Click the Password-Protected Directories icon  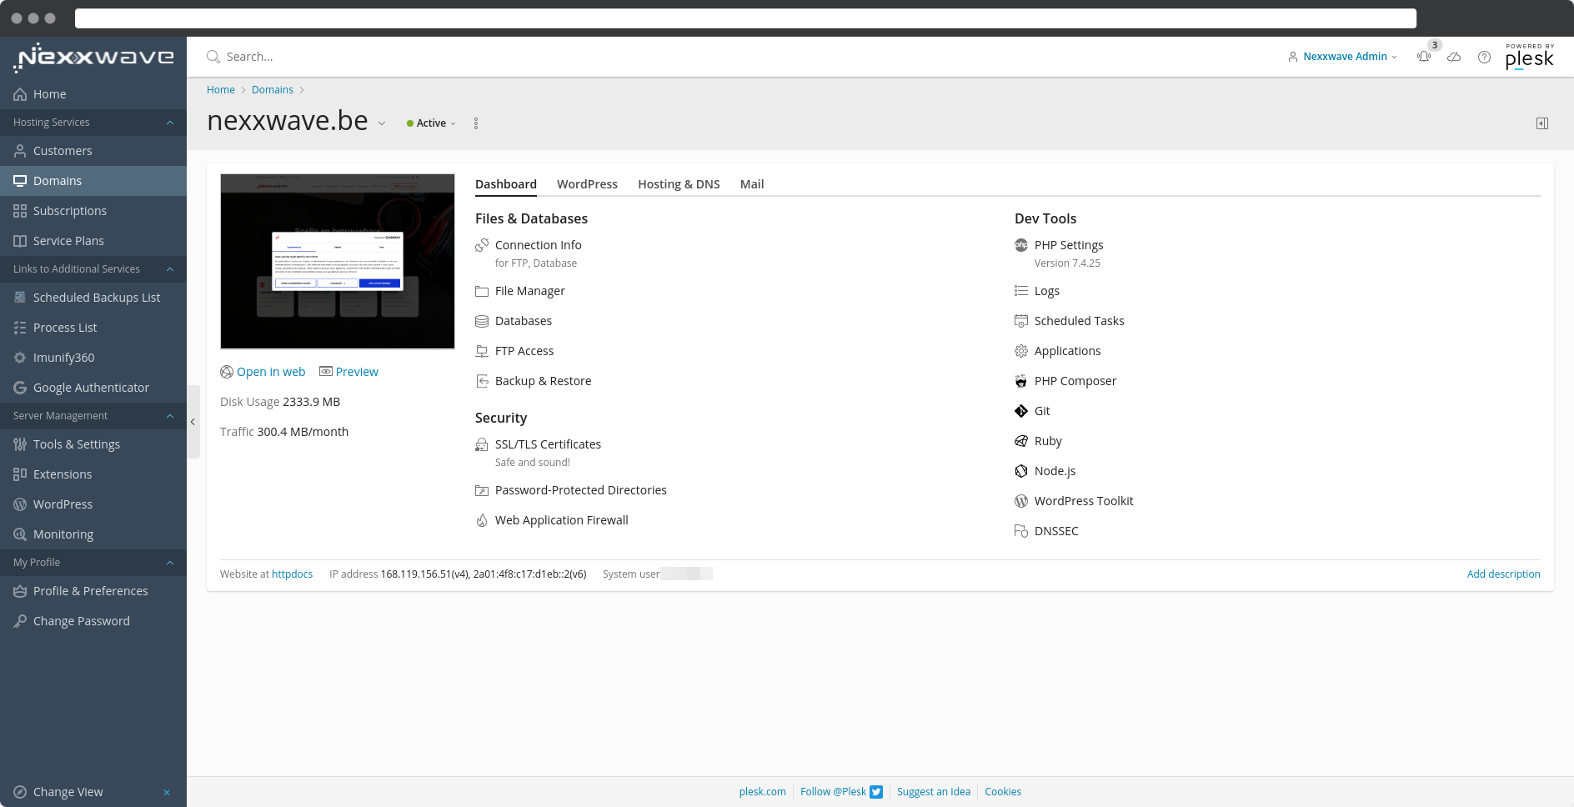(x=482, y=490)
